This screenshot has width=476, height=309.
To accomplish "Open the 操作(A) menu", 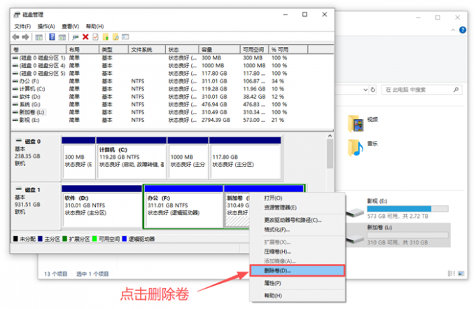I will pyautogui.click(x=46, y=27).
